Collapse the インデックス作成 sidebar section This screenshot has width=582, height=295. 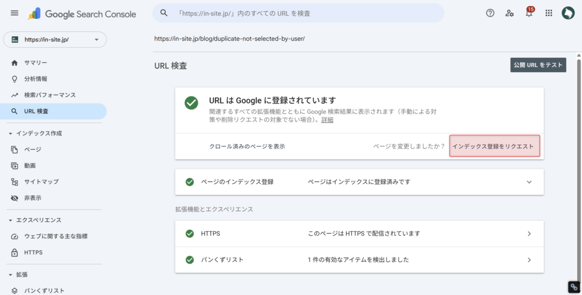10,133
